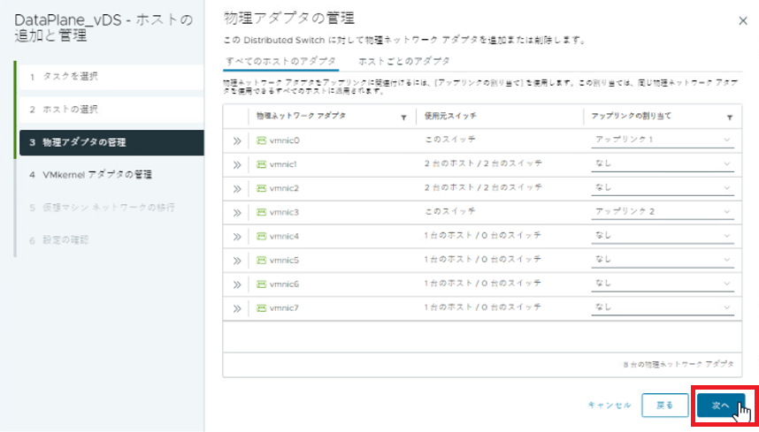Click the vmnic3 network adapter icon
Screen dimensions: 759x432
(x=261, y=212)
